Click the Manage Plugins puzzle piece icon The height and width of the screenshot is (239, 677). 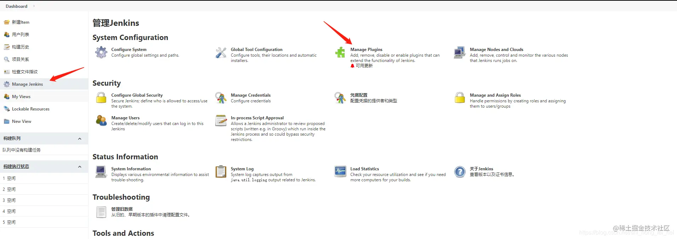(340, 52)
